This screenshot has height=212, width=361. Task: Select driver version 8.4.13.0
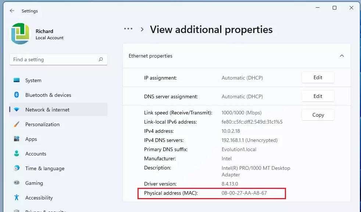click(230, 184)
